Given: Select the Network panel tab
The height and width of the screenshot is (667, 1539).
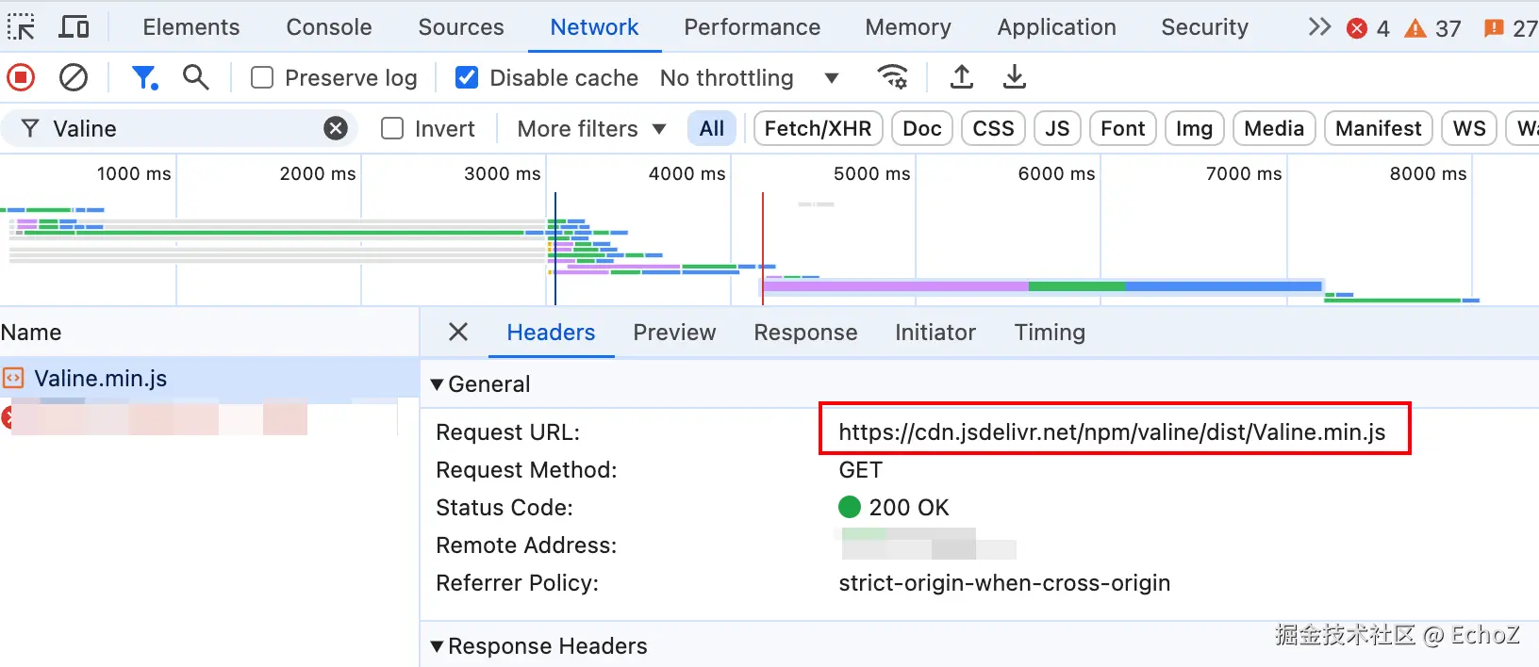Looking at the screenshot, I should tap(594, 27).
